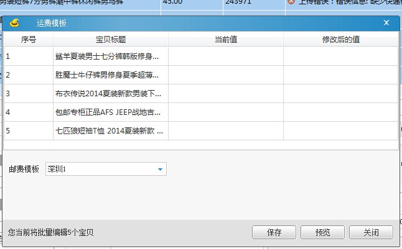Viewport: 402px width, 249px height.
Task: Click the 45.00 price cell in background
Action: pyautogui.click(x=190, y=3)
